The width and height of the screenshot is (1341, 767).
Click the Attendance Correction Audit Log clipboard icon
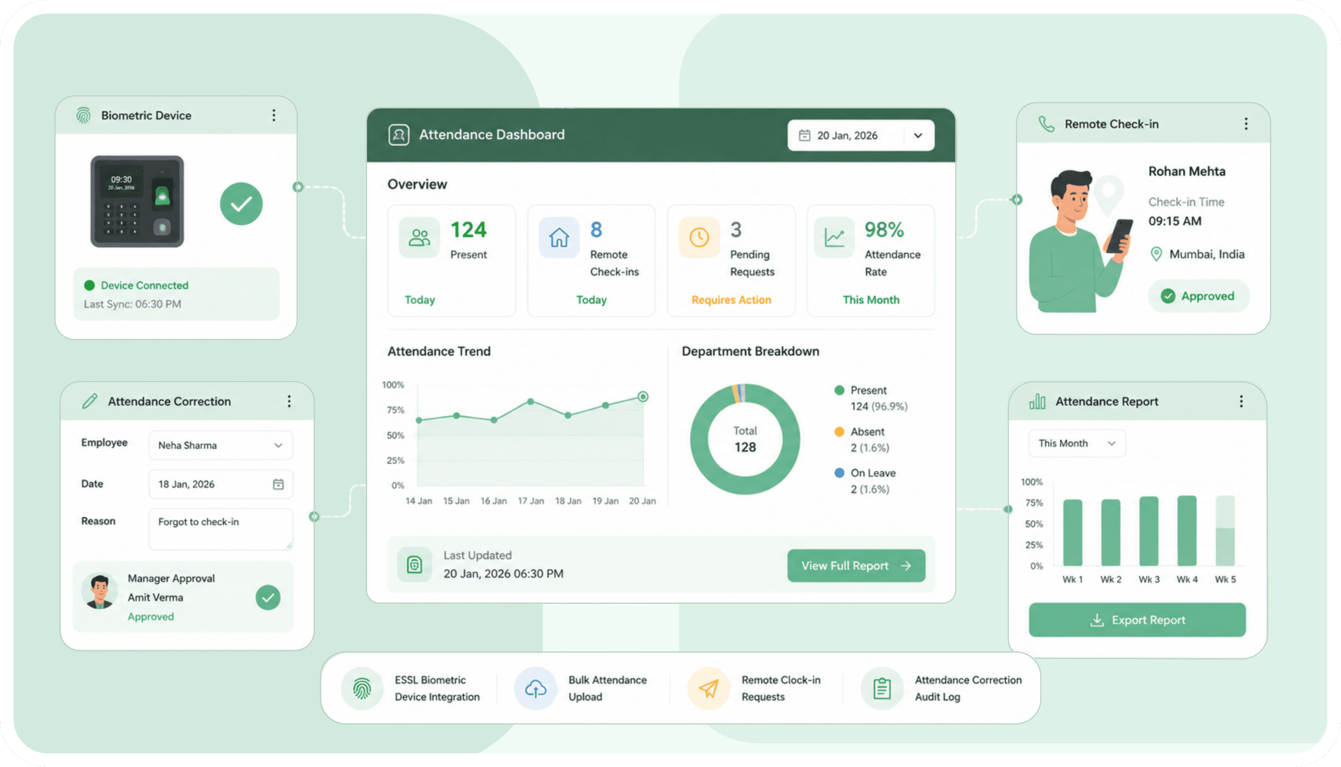(882, 688)
